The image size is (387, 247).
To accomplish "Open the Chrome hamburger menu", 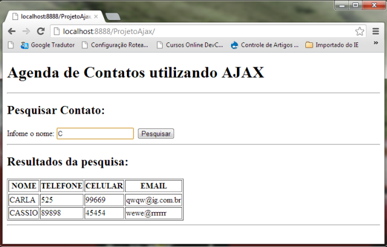I will coord(376,31).
